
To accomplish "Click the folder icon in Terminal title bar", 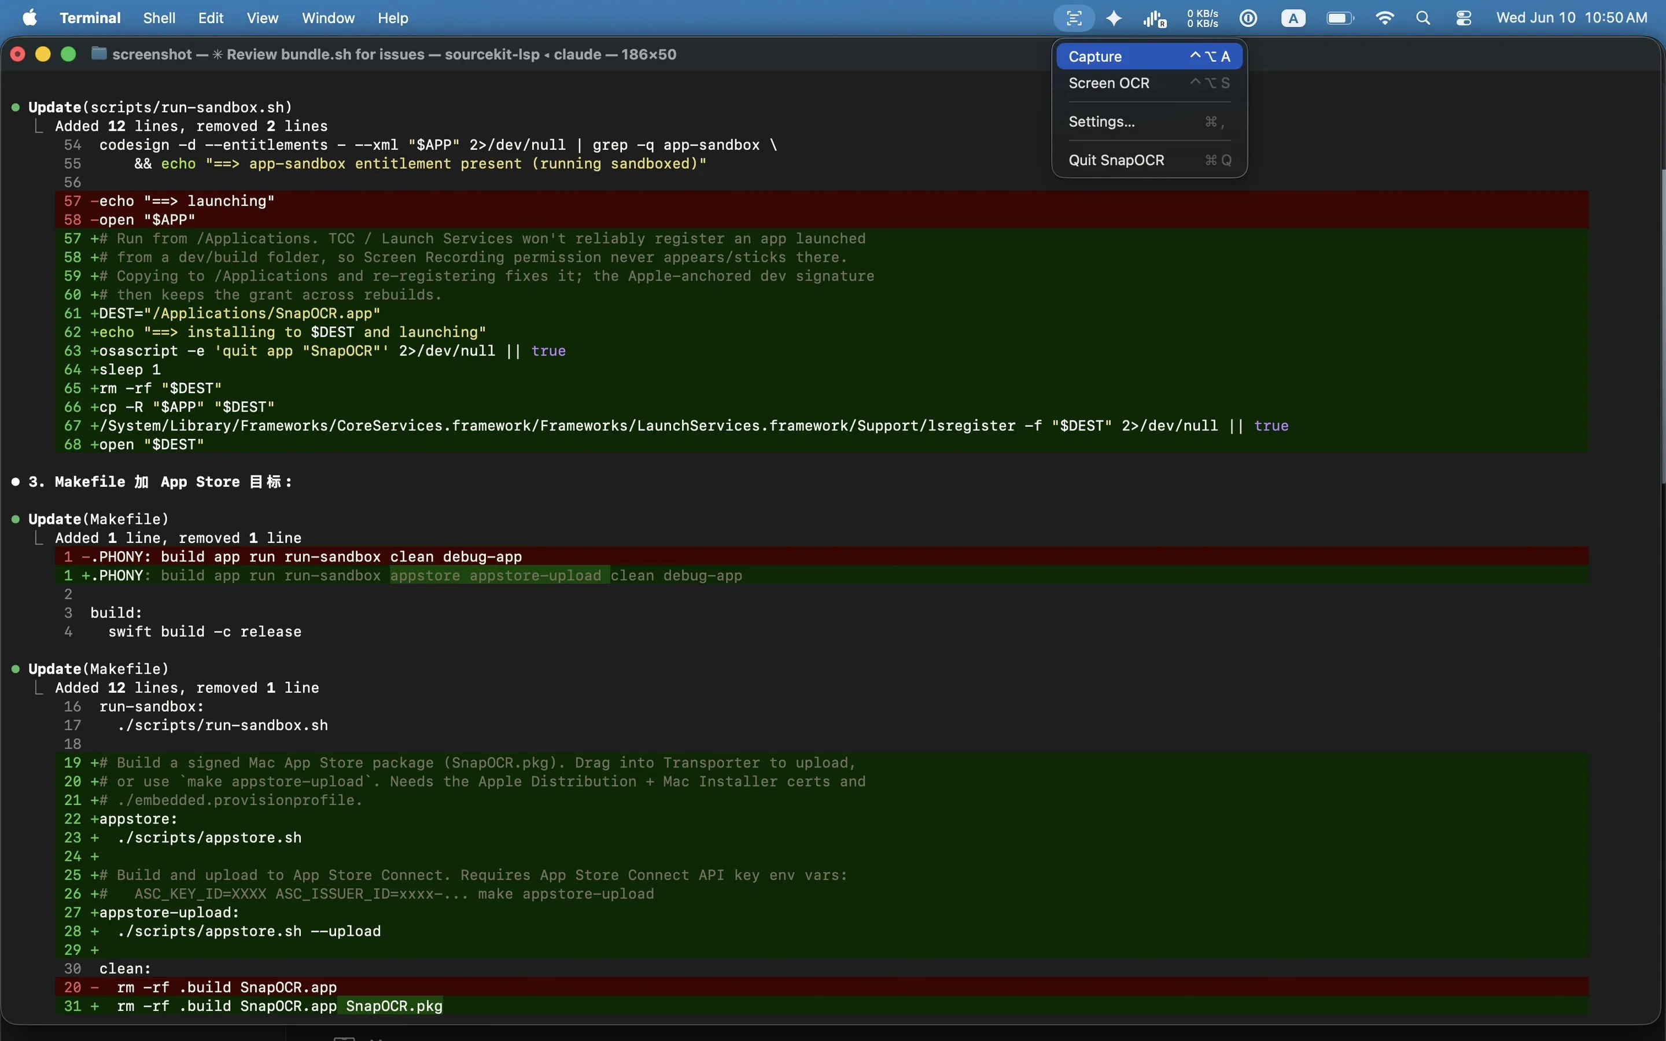I will click(99, 54).
